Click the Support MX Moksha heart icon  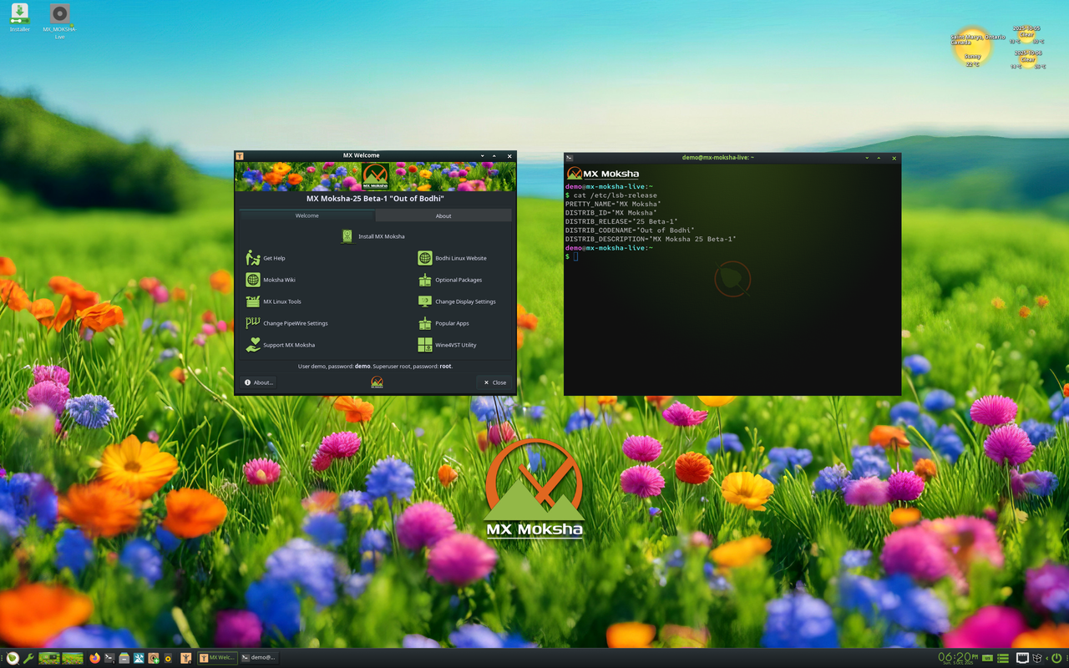point(254,344)
